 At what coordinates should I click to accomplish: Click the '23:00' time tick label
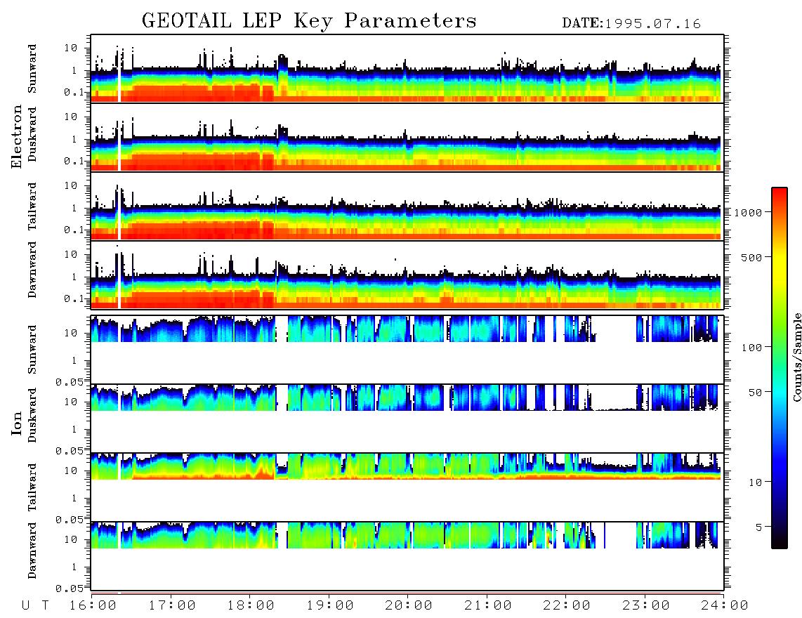click(x=645, y=605)
